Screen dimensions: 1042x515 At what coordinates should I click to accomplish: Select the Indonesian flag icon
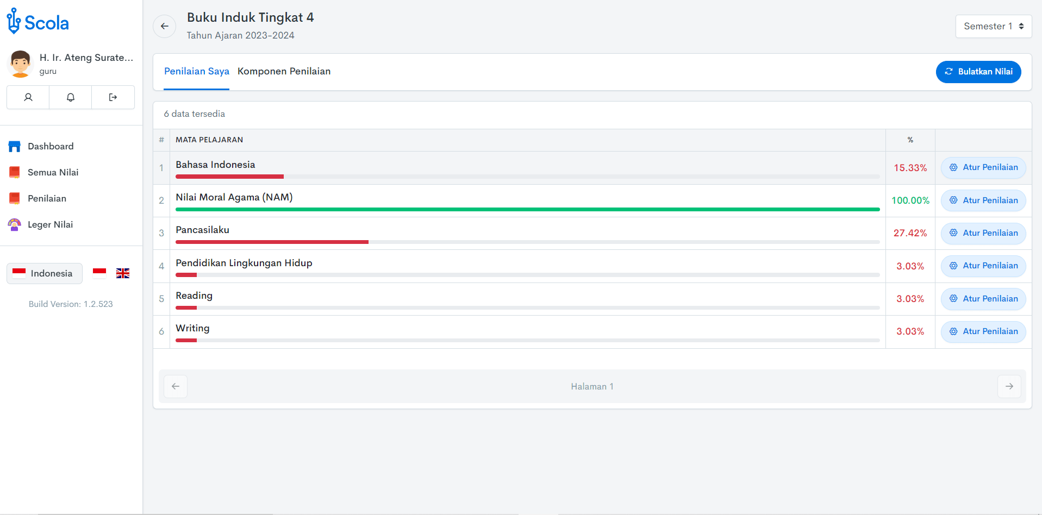pos(99,273)
